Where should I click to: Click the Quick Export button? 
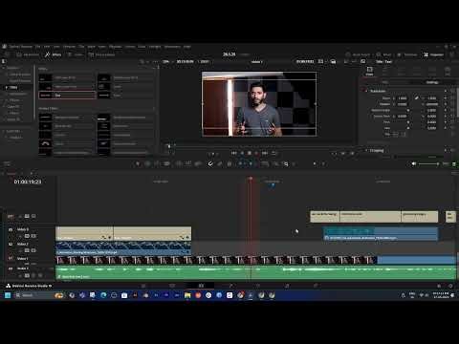tap(358, 54)
